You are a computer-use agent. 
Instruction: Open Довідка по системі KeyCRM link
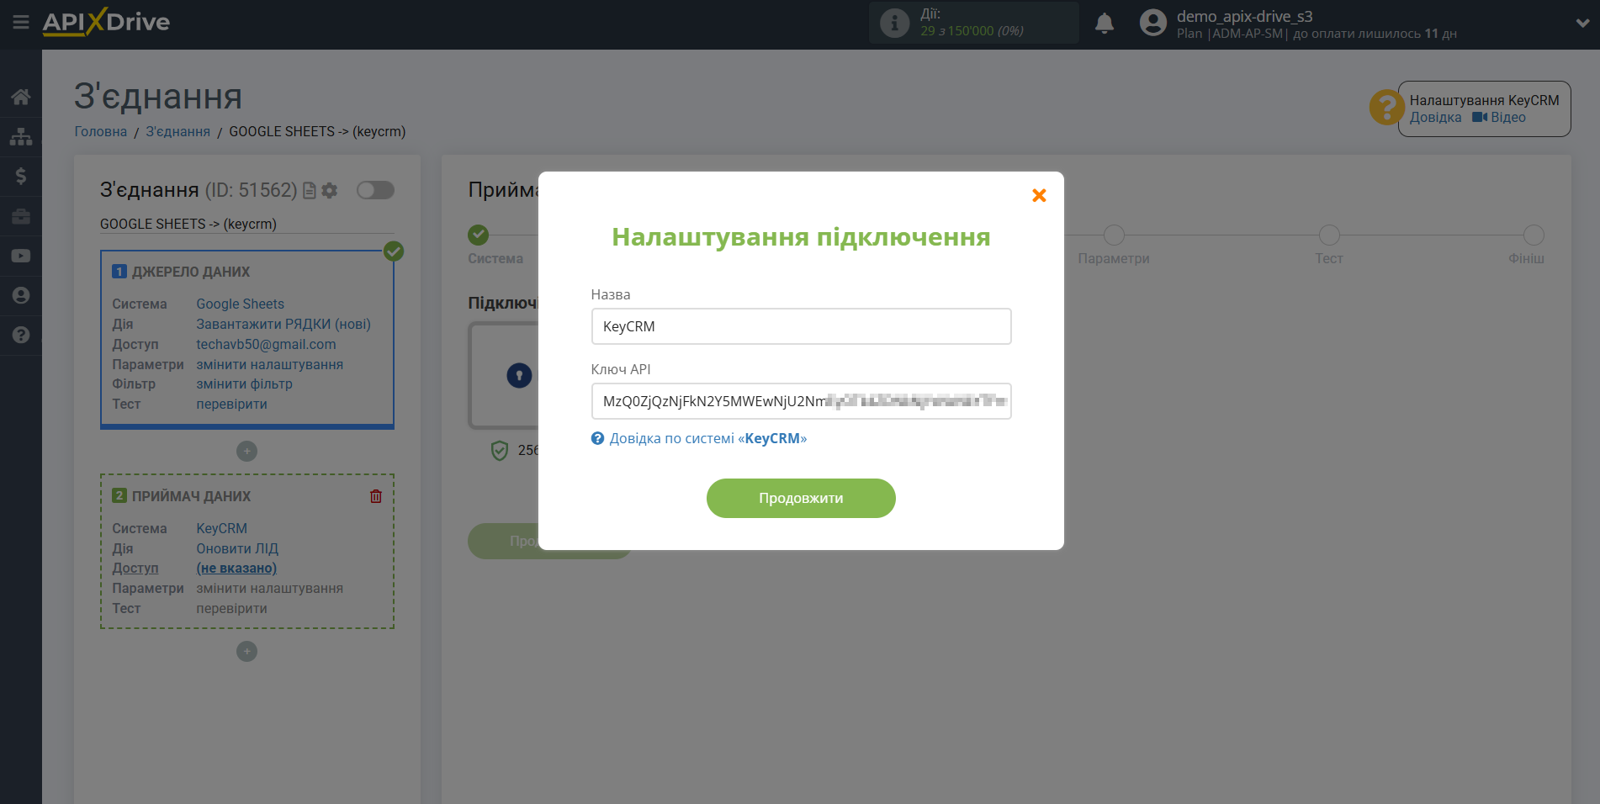point(699,438)
